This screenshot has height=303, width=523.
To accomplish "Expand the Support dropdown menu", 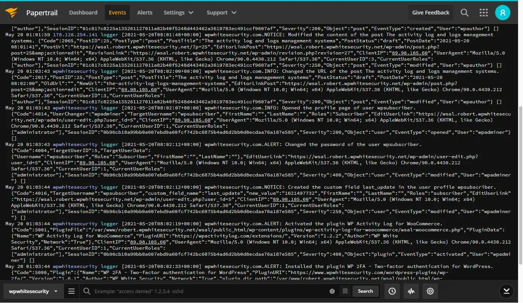I will (222, 13).
